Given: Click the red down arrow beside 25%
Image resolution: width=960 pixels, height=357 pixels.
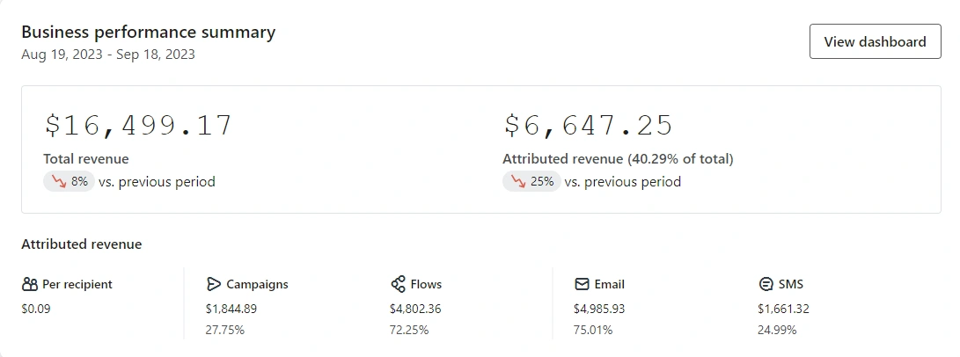Looking at the screenshot, I should (518, 181).
